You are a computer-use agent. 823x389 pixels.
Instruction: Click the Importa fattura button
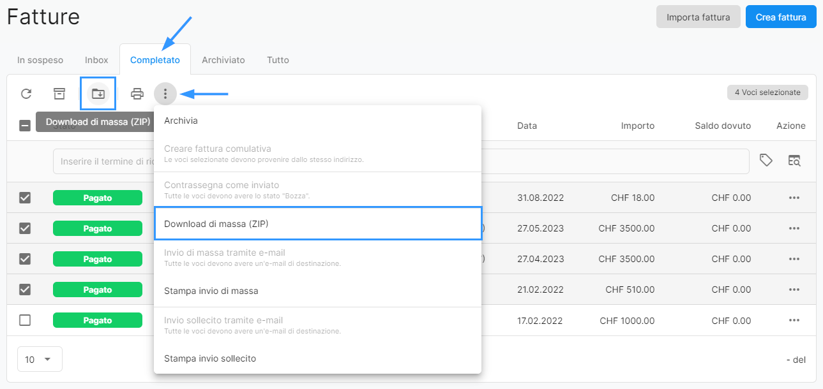[x=698, y=17]
